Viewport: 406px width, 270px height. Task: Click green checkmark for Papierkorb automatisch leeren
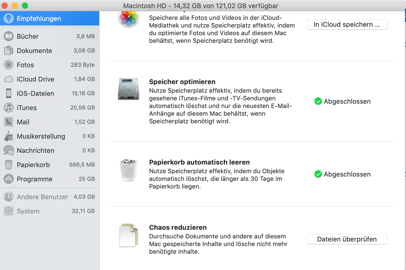(318, 174)
